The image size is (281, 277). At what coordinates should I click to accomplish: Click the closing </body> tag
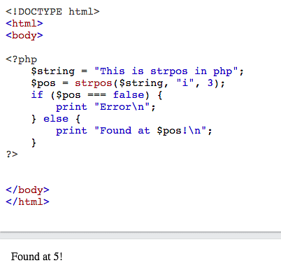pyautogui.click(x=27, y=190)
